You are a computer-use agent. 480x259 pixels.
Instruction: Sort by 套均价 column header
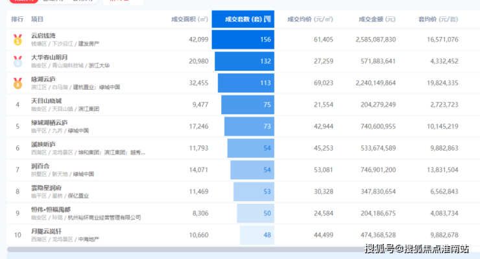(x=438, y=19)
